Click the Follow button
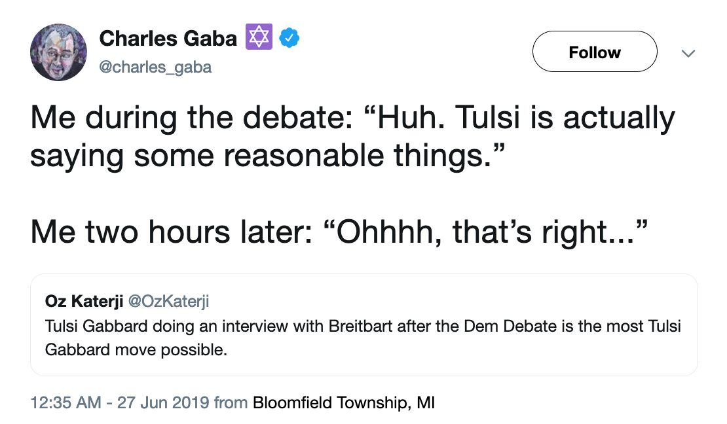Screen dimensions: 727x424 595,52
